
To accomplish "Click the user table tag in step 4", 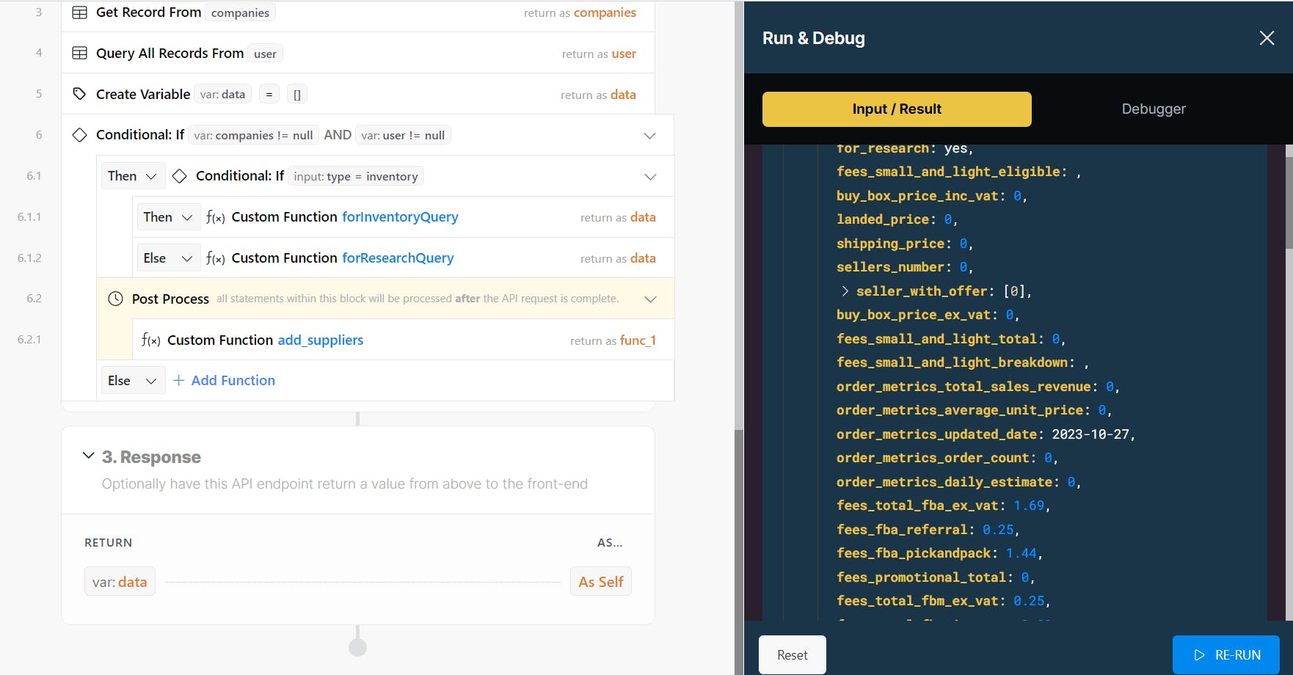I will [265, 54].
